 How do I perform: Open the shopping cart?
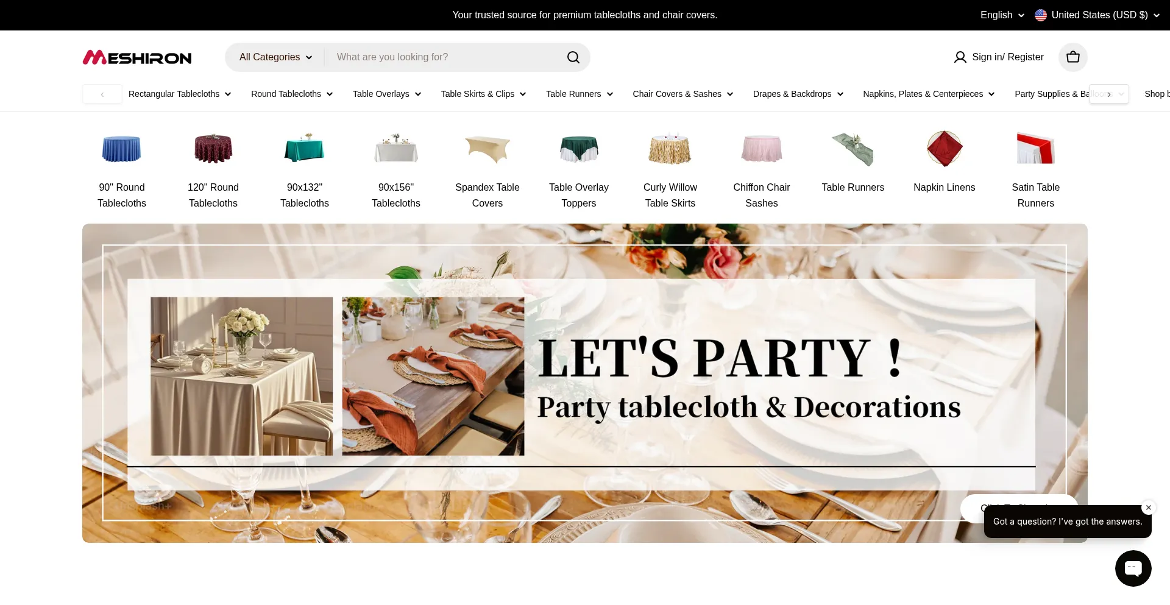[1073, 57]
